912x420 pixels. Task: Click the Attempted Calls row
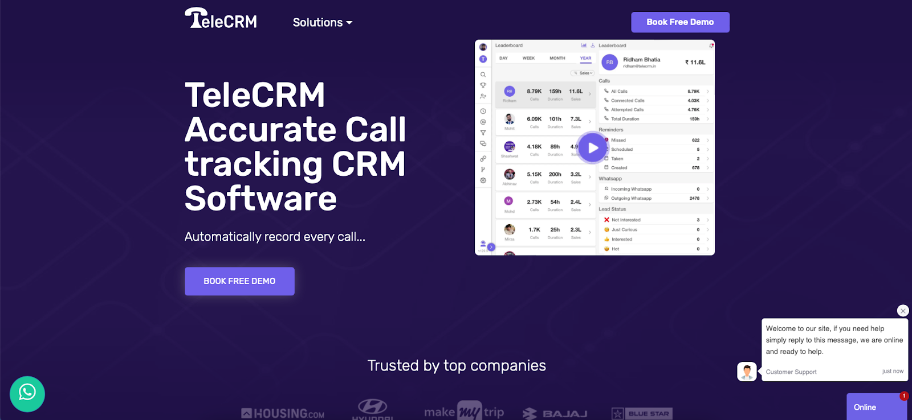tap(655, 110)
